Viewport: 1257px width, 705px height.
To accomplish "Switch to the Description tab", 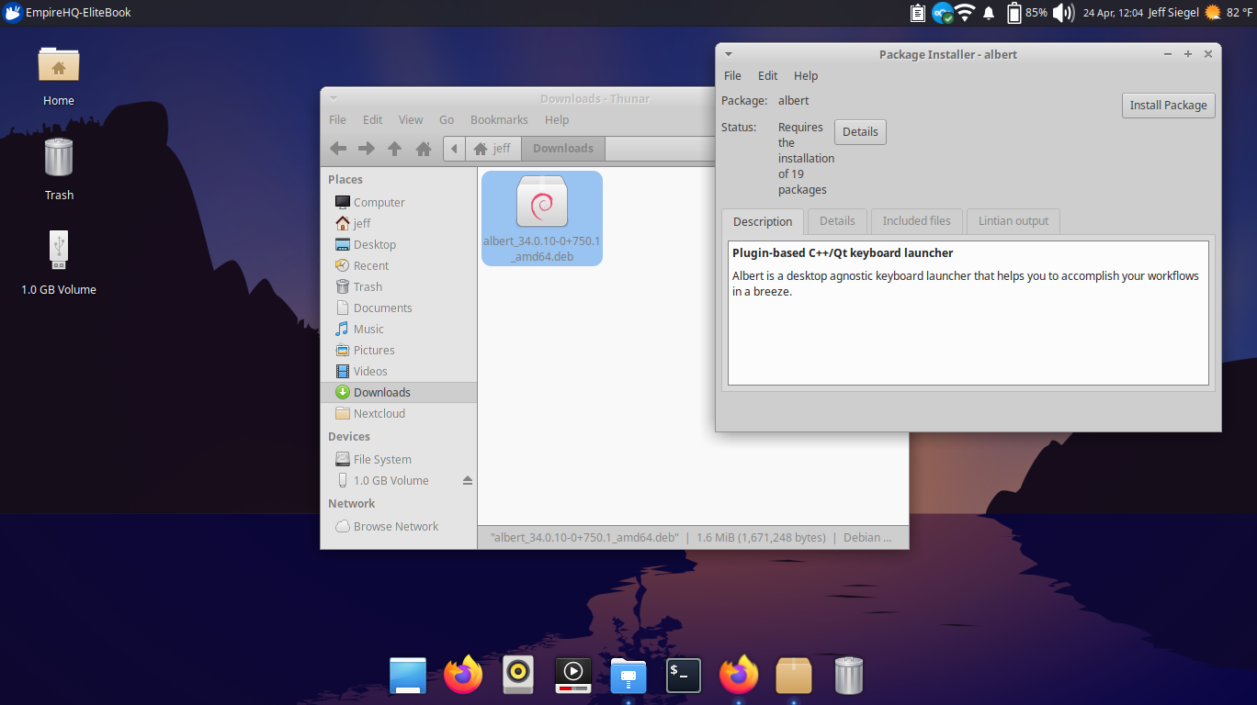I will (763, 221).
